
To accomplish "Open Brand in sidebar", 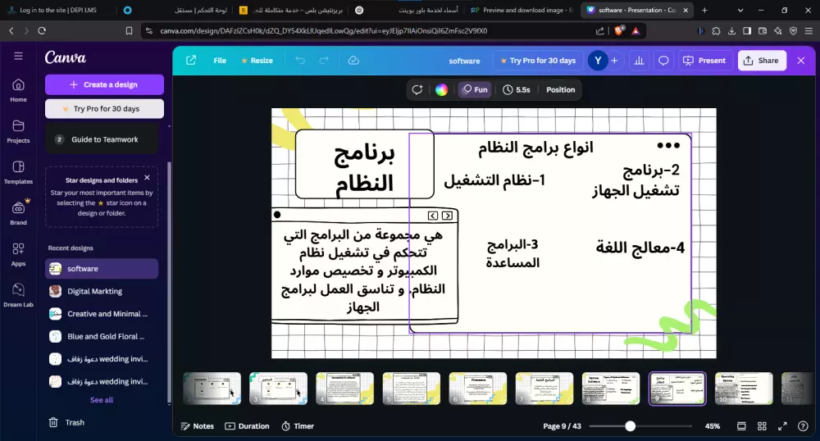I will [x=18, y=213].
